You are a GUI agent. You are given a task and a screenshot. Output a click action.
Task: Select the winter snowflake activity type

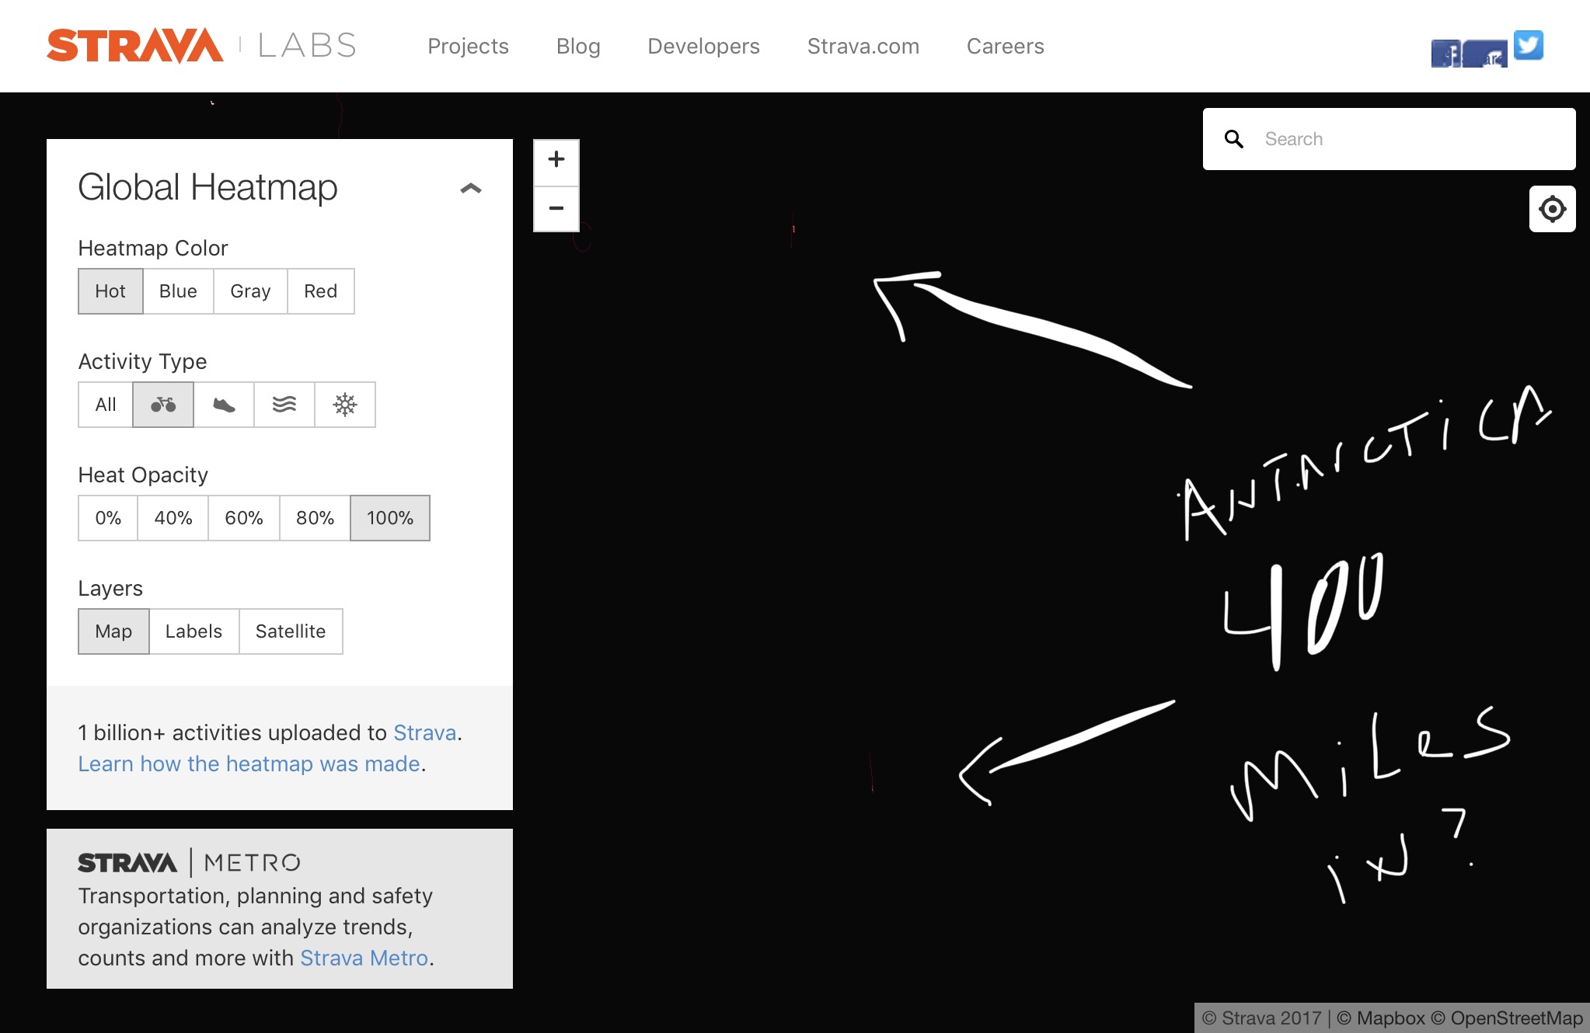[345, 405]
